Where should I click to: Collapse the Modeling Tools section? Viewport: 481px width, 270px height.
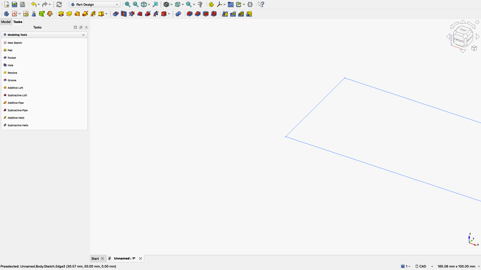tap(83, 34)
